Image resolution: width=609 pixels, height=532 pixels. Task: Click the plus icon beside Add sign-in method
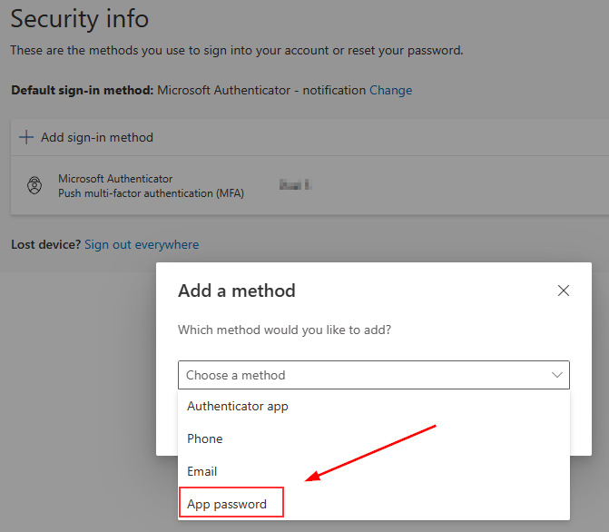click(26, 138)
